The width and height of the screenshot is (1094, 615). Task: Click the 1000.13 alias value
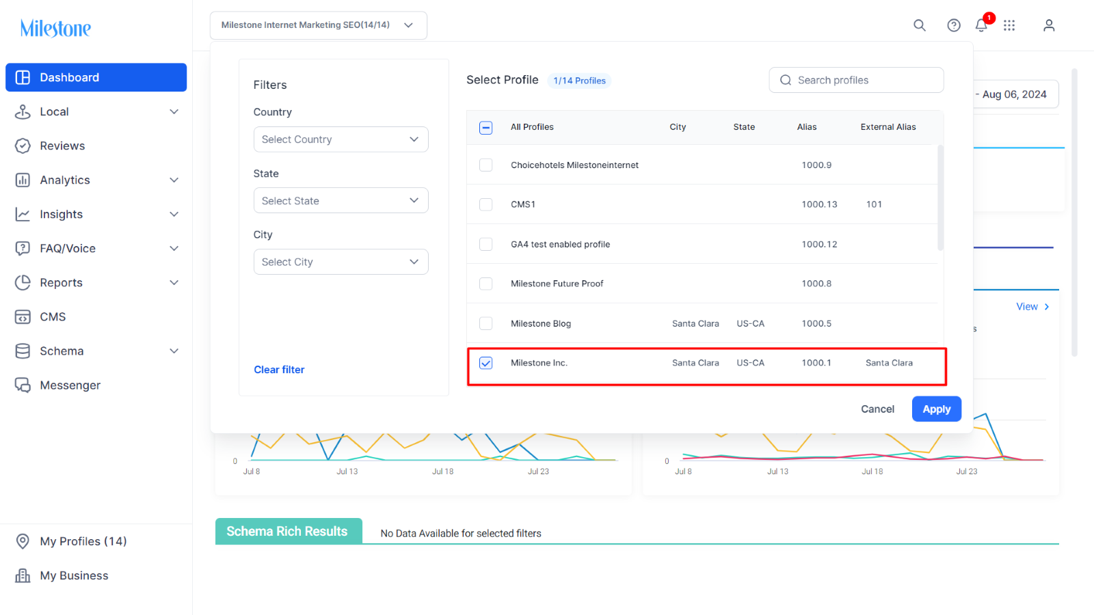click(x=819, y=204)
